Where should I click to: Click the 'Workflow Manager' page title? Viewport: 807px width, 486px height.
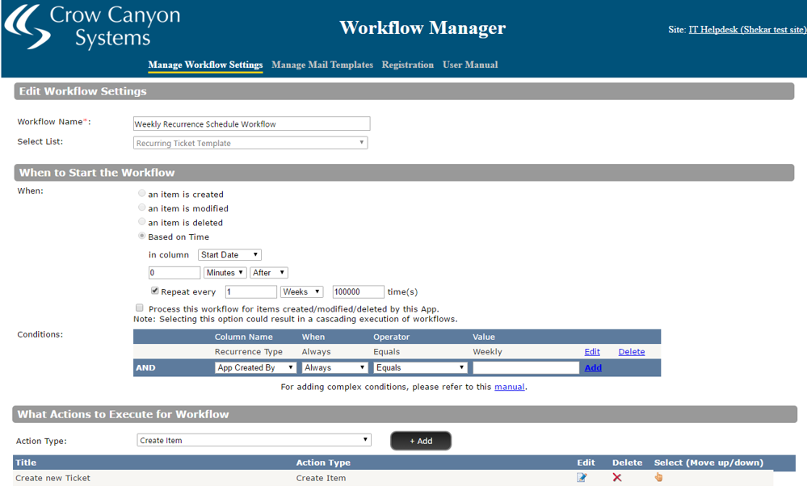click(422, 27)
